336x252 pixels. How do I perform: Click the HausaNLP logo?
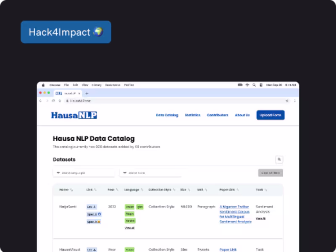tap(74, 115)
